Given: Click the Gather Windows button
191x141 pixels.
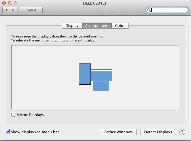Looking at the screenshot, I should coord(118,132).
